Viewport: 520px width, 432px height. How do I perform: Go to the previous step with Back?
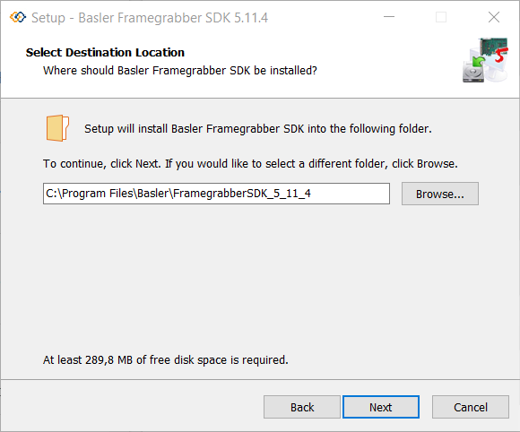[x=302, y=407]
